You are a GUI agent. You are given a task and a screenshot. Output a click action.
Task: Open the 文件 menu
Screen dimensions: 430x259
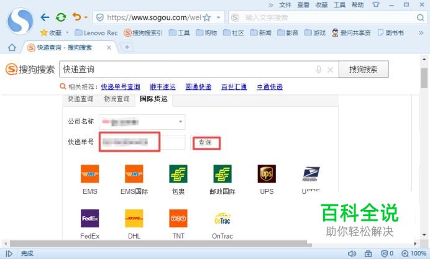tap(285, 5)
